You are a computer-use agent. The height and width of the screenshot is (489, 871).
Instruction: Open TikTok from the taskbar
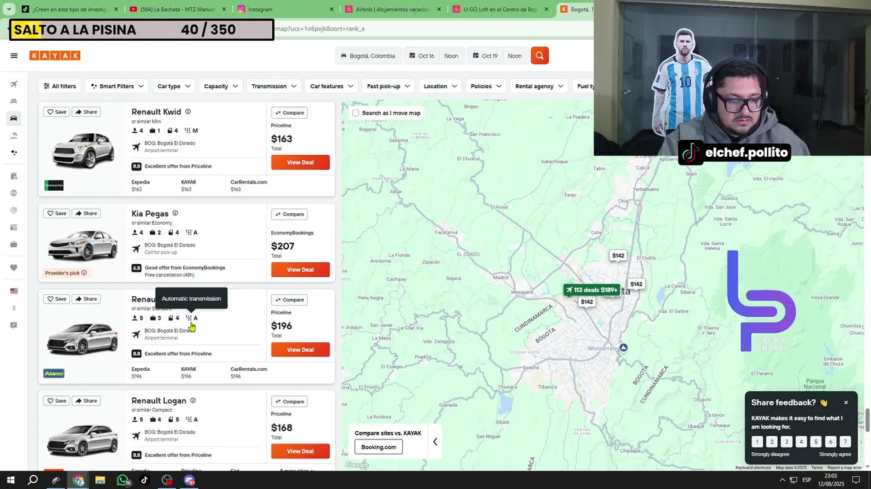point(144,480)
